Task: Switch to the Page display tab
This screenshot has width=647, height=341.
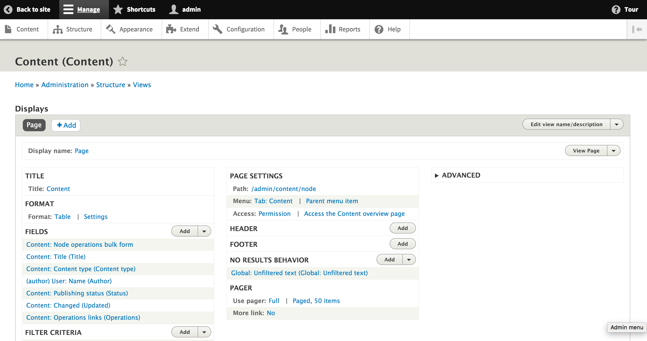Action: click(34, 125)
